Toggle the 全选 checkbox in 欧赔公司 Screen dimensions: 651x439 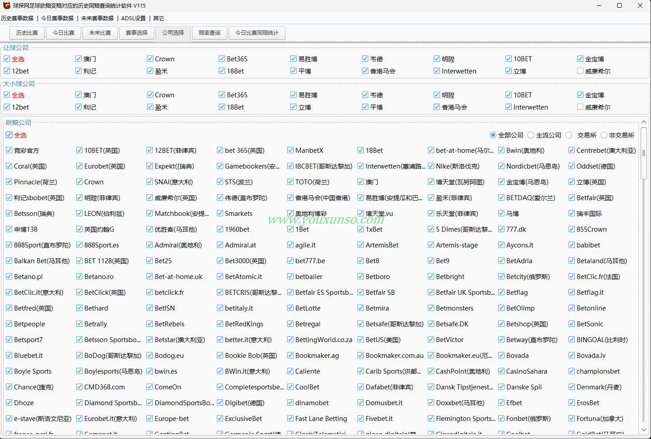9,135
